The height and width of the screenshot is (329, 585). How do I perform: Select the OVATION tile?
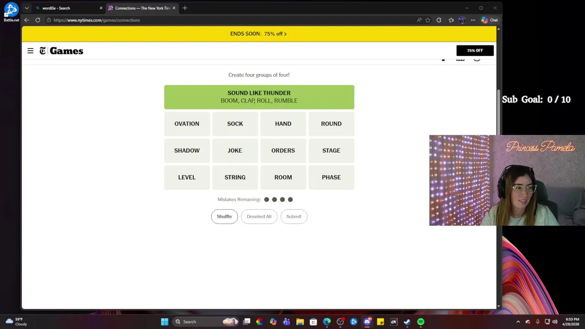pos(187,124)
